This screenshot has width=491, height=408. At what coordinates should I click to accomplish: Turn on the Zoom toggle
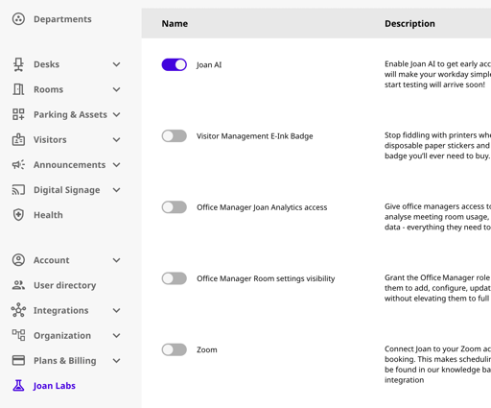(x=175, y=349)
